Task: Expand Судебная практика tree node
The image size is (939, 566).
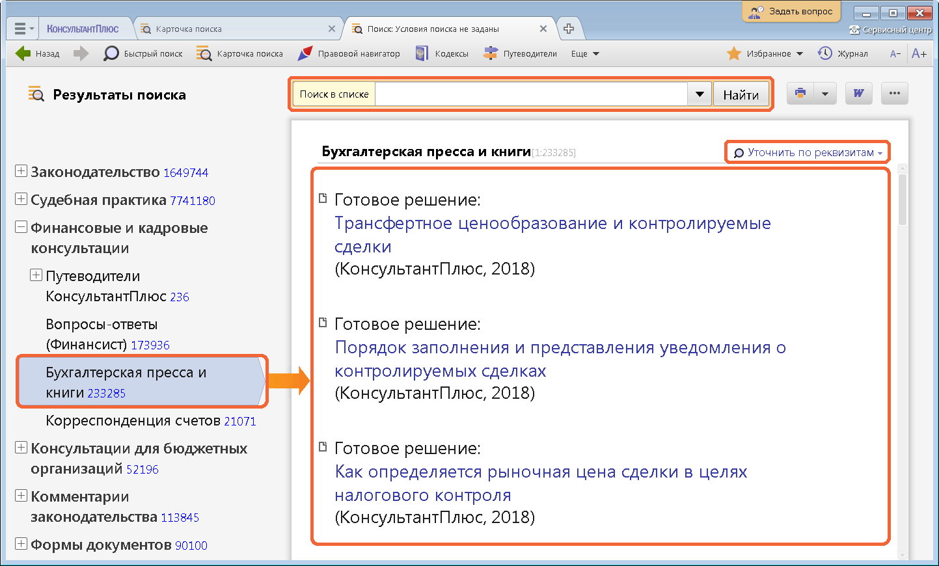Action: (x=21, y=199)
